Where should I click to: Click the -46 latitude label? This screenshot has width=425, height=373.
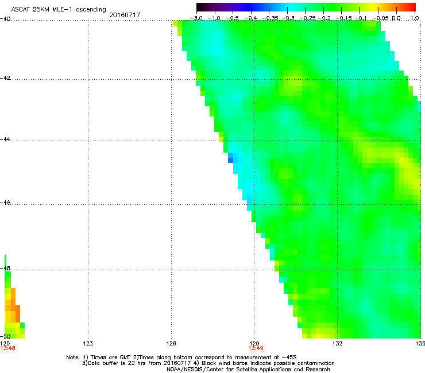click(x=5, y=203)
